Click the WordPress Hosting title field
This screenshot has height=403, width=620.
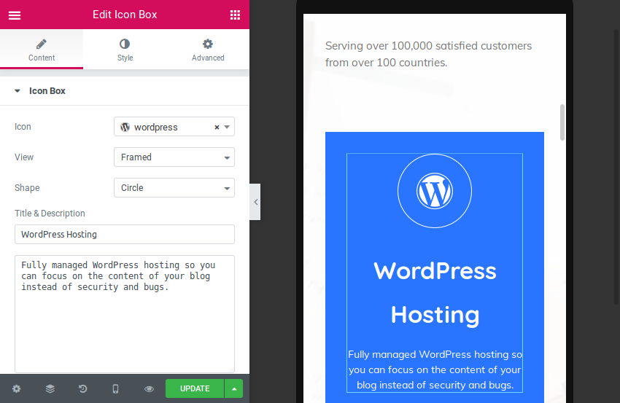point(125,234)
